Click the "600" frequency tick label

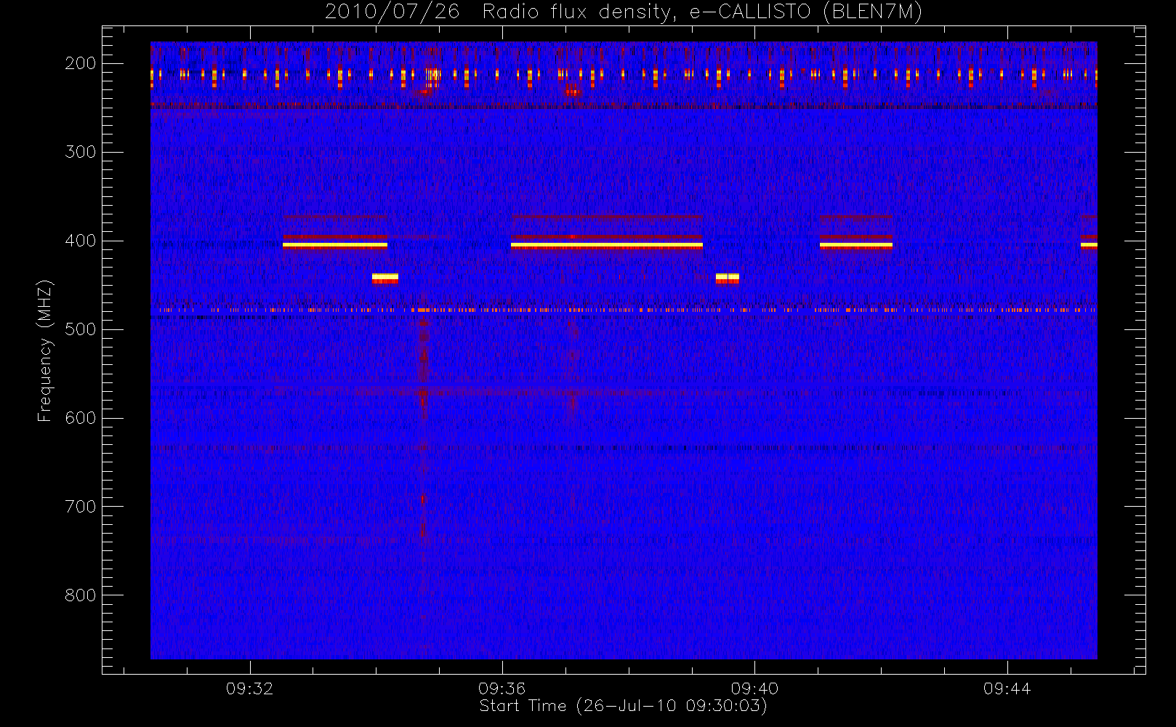coord(81,418)
